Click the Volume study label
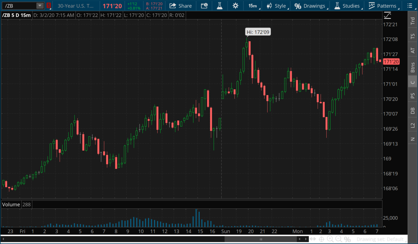 click(x=11, y=204)
